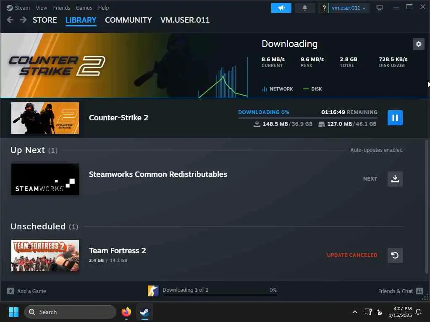The width and height of the screenshot is (430, 322).
Task: Click the Auto-updates enabled text
Action: pos(376,150)
